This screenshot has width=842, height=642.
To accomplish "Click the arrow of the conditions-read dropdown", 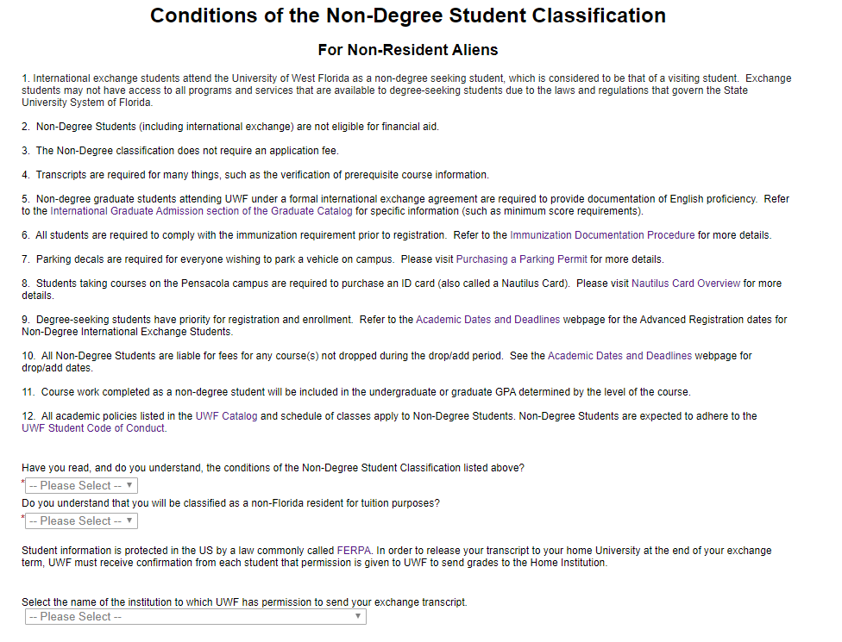I will tap(129, 485).
